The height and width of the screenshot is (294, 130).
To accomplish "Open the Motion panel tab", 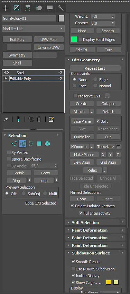I will click(38, 8).
